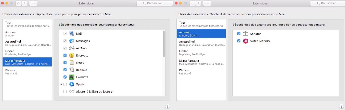Uncheck the Rappels share extension
Viewport: 345px width, 110px height.
point(65,70)
